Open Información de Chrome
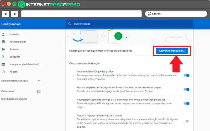Viewport: 210px width, 131px height. [14, 99]
